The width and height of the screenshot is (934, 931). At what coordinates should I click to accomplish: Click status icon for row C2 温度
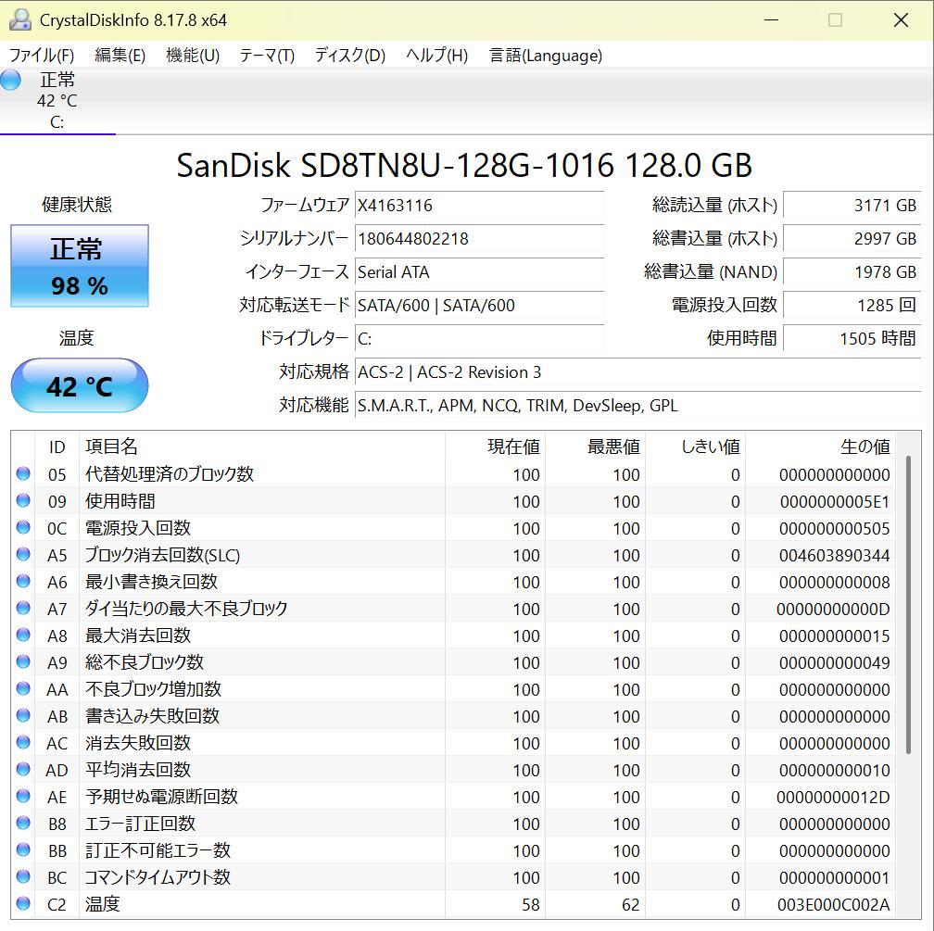(x=23, y=903)
